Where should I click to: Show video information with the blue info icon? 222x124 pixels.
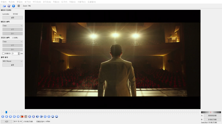[13, 6]
